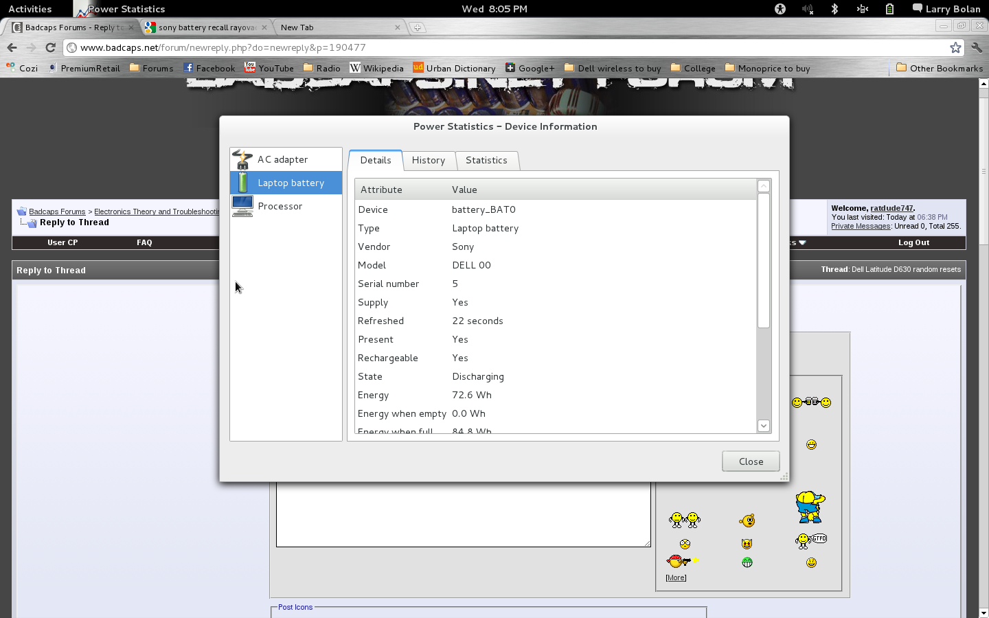Open the Chrome wrench settings menu
Screen dimensions: 989x618
pos(977,47)
